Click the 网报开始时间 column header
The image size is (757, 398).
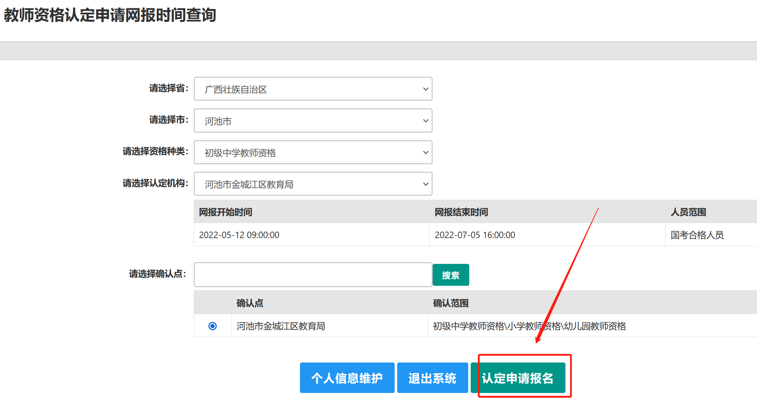pos(226,212)
